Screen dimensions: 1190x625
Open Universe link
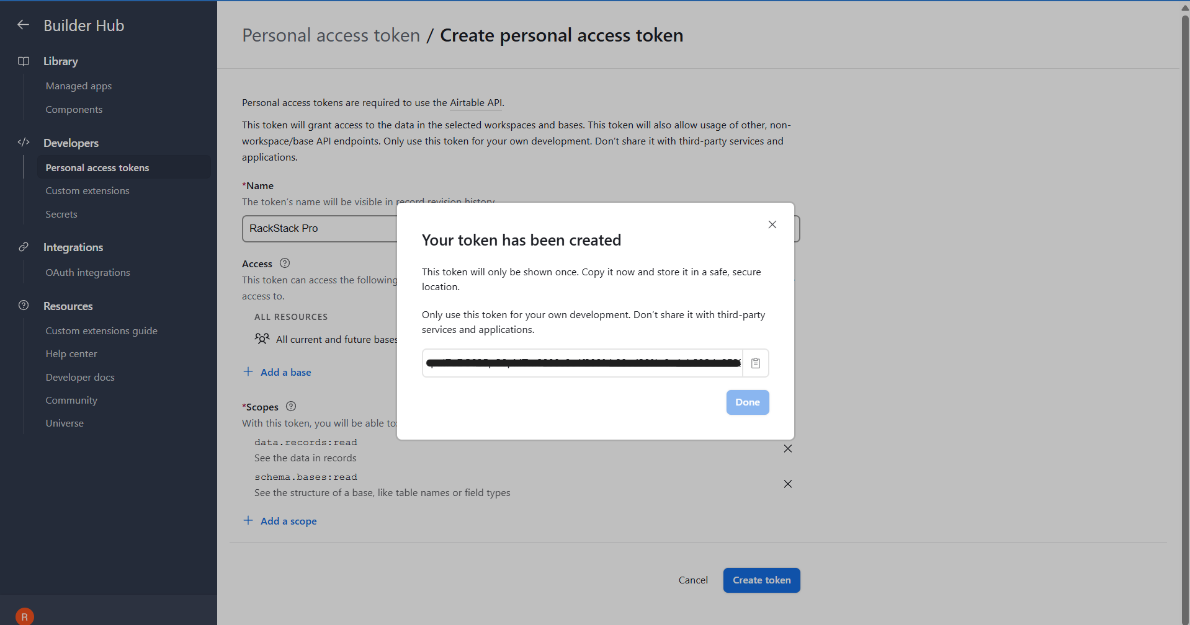coord(65,423)
